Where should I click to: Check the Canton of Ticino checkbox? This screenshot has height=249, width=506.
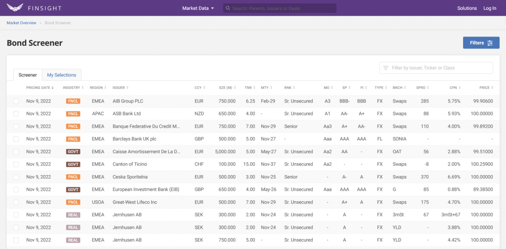[16, 164]
